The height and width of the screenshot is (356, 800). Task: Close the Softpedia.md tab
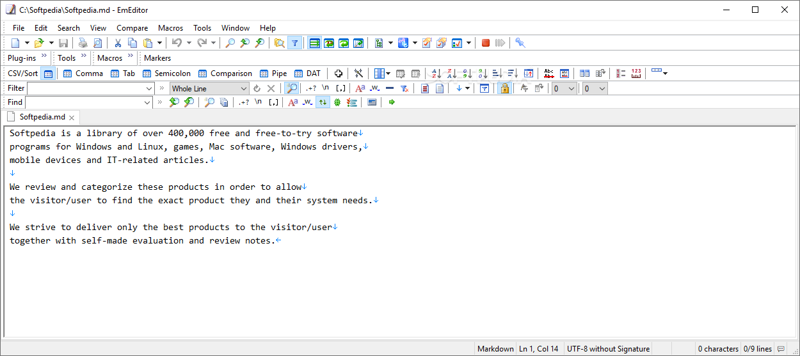[x=72, y=118]
